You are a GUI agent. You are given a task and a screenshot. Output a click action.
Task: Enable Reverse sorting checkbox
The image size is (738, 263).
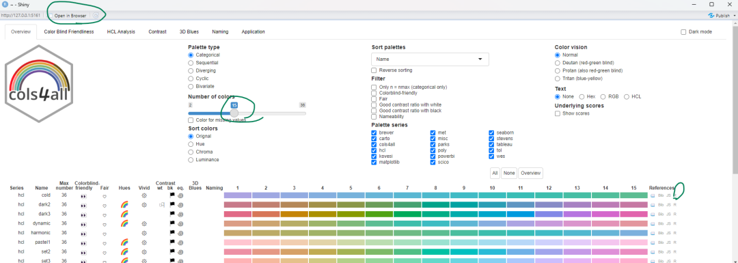[374, 70]
